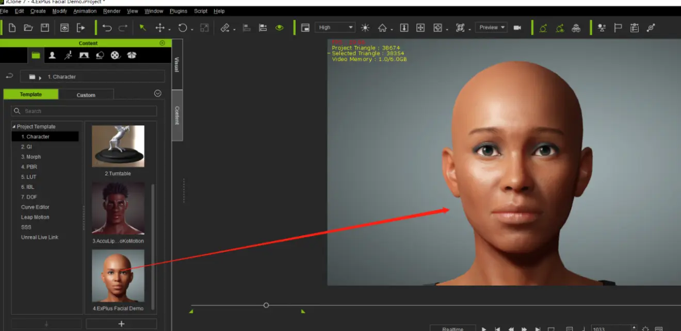Select the Move object tool
681x331 pixels.
[x=160, y=28]
